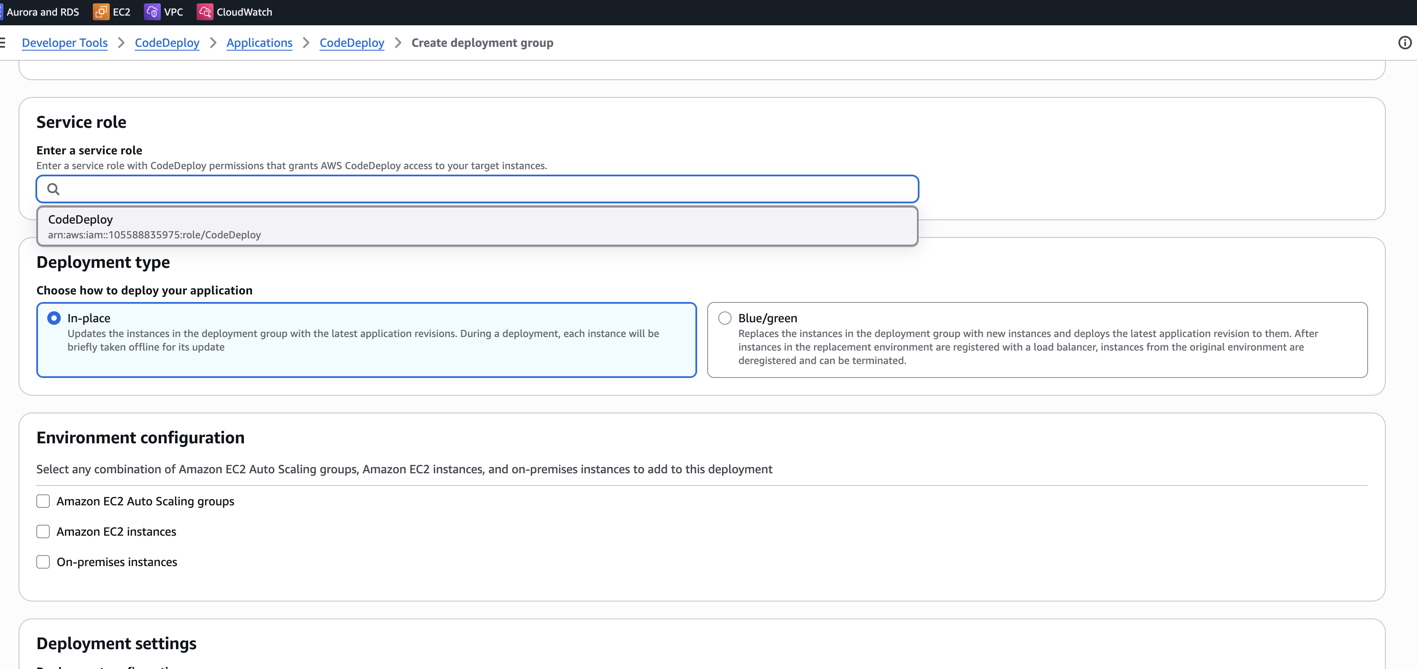Click the VPC service icon shortcut
This screenshot has height=669, width=1417.
point(152,11)
